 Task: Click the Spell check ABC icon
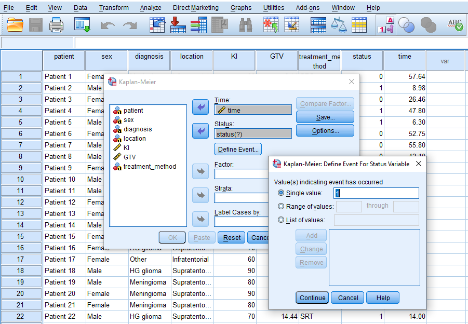tap(455, 25)
